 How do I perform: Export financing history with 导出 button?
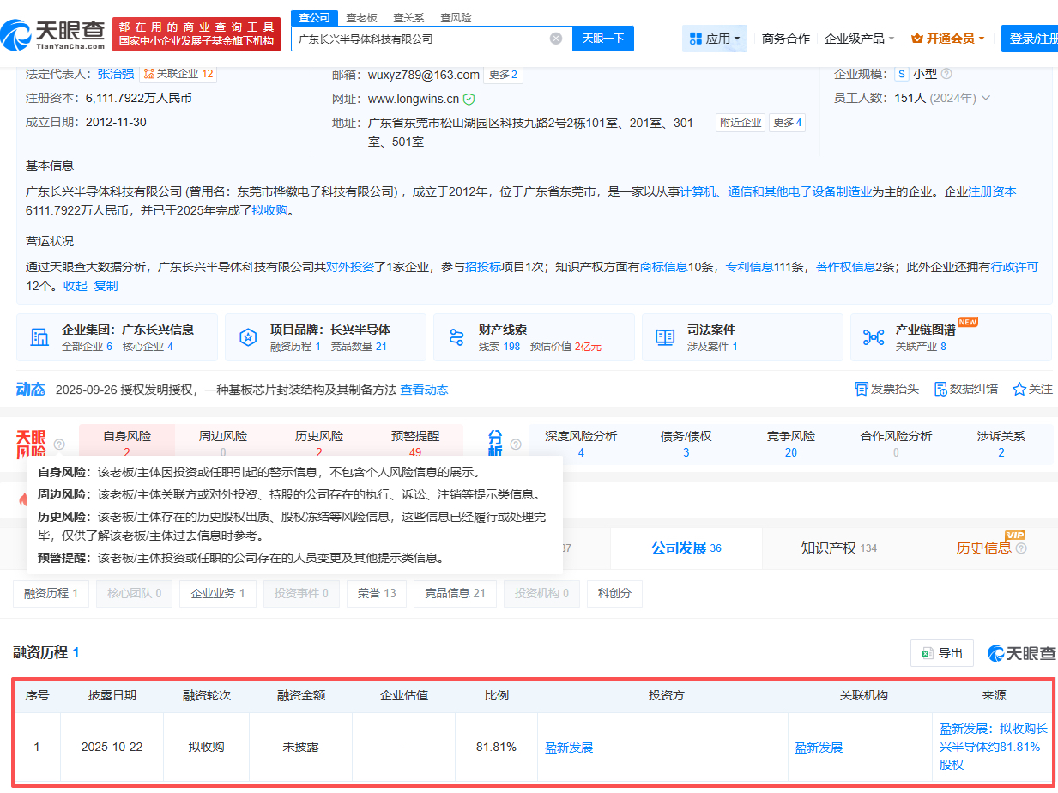pos(942,653)
